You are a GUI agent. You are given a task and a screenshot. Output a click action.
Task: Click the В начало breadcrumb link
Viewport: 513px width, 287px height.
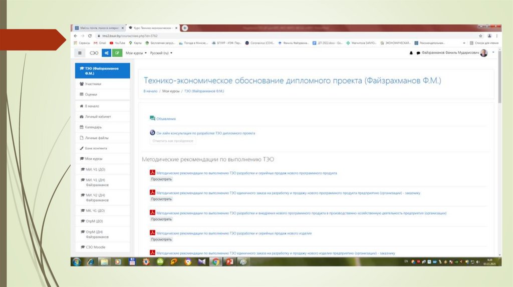tap(150, 91)
